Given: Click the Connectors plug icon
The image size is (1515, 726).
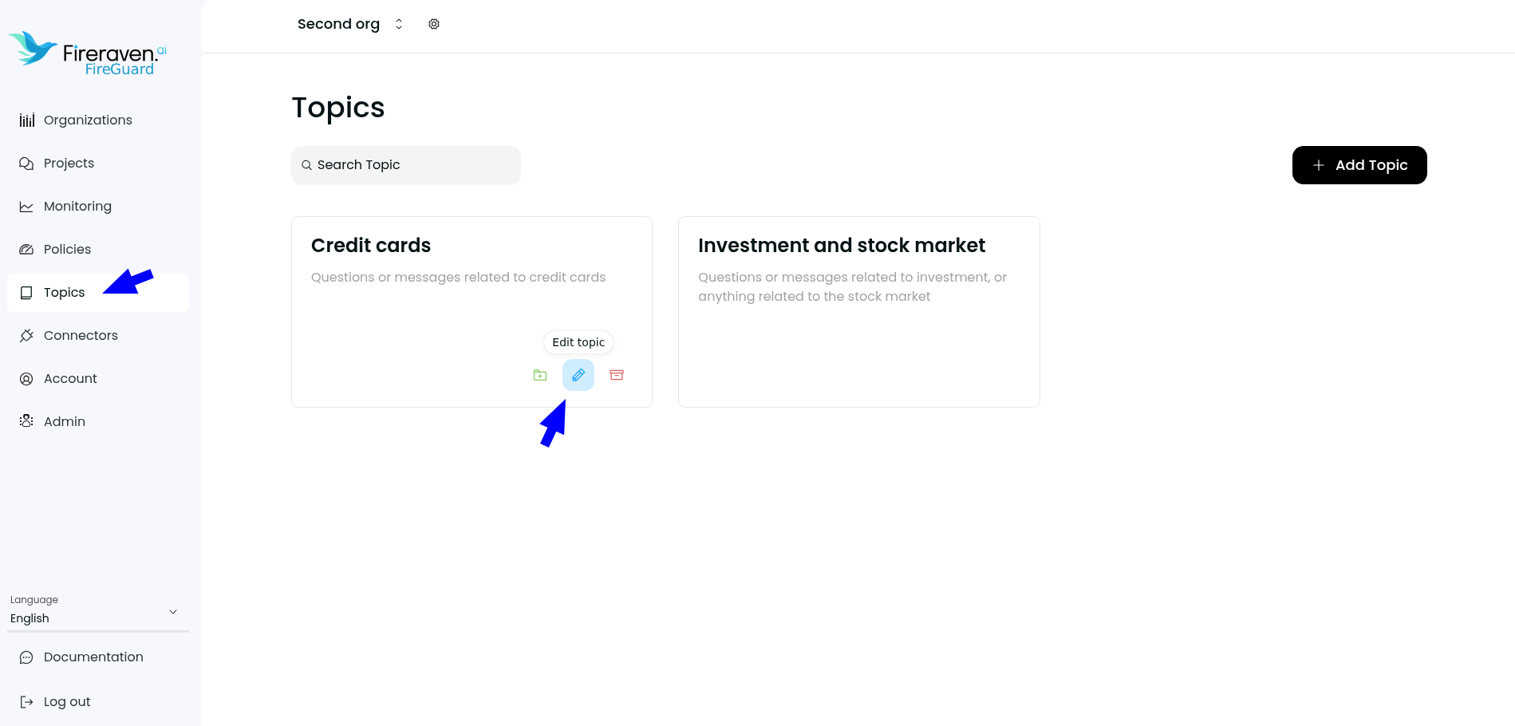Looking at the screenshot, I should tap(26, 336).
